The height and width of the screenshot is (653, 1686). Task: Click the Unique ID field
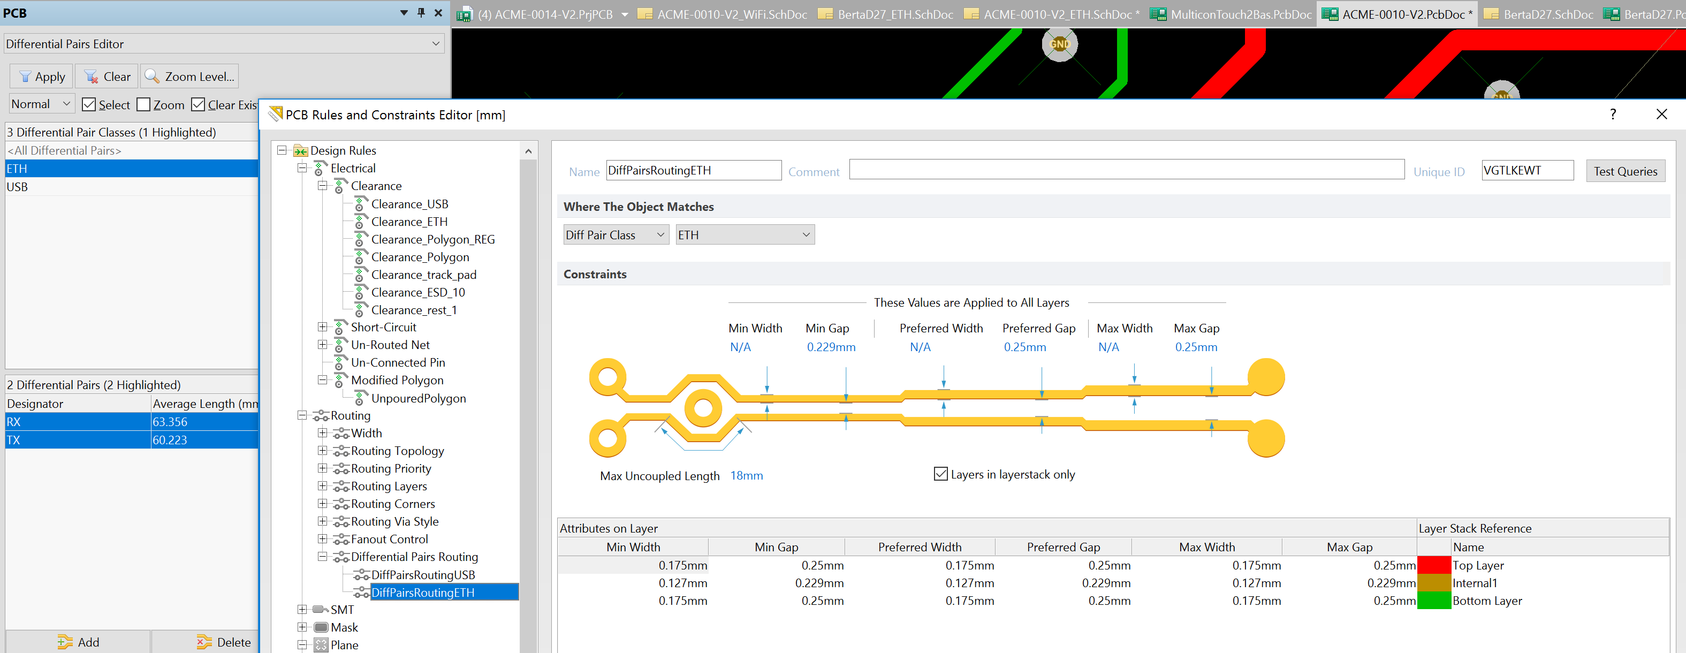pos(1527,170)
